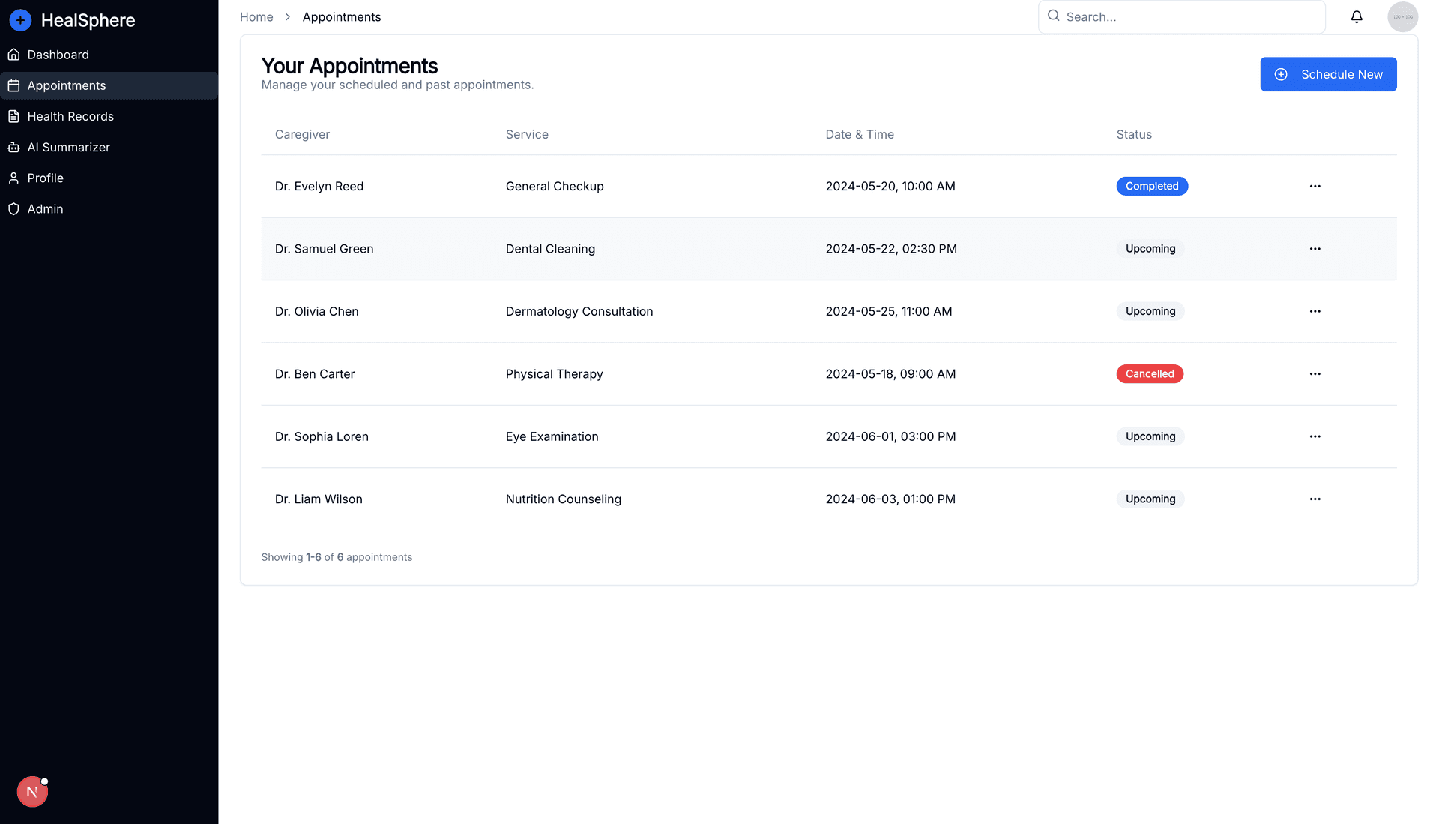
Task: Click the Dashboard home icon in sidebar
Action: 13,55
